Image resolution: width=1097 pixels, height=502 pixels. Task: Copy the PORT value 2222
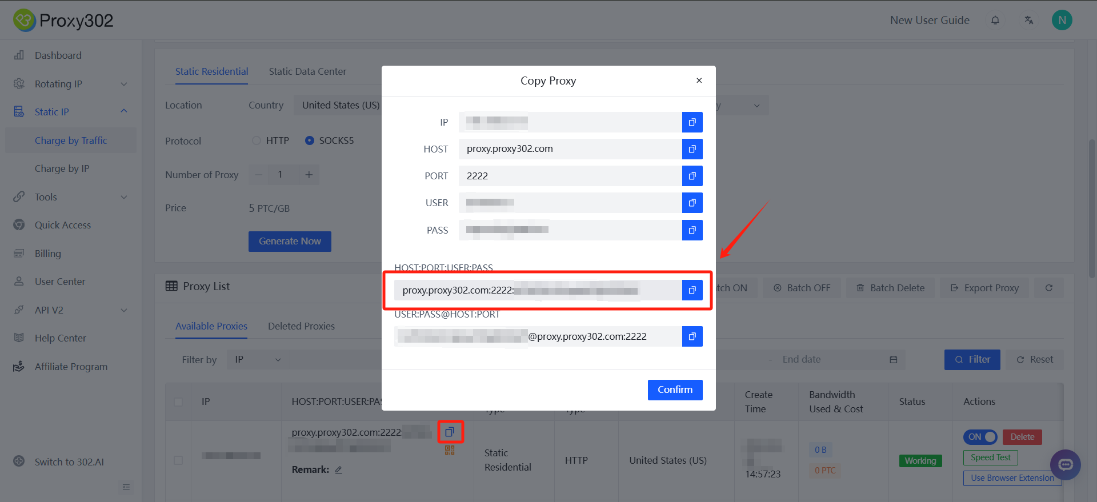click(692, 176)
